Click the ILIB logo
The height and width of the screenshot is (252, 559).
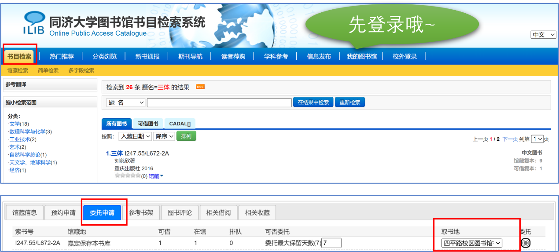[x=33, y=23]
